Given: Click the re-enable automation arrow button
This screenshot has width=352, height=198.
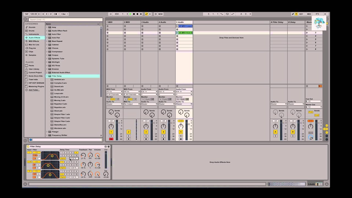Looking at the screenshot, I should (x=150, y=14).
